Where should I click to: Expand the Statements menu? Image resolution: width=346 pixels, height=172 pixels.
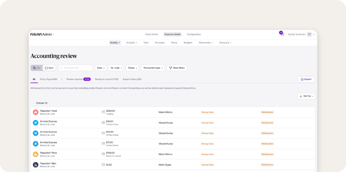pos(206,43)
